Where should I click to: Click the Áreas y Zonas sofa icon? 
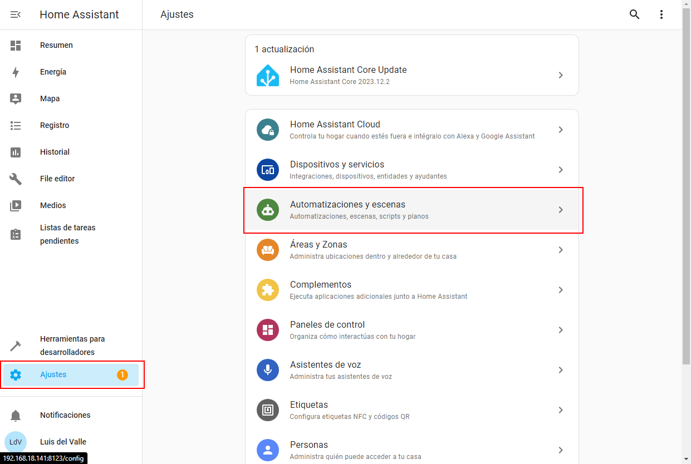point(268,250)
